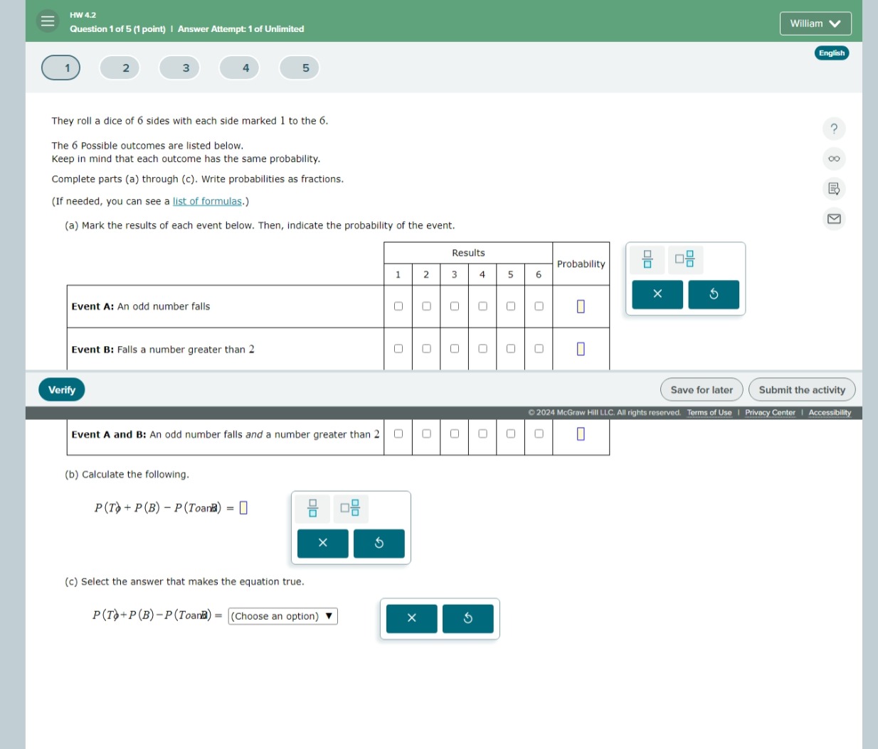This screenshot has width=878, height=749.
Task: Open the help question mark icon
Action: click(834, 129)
